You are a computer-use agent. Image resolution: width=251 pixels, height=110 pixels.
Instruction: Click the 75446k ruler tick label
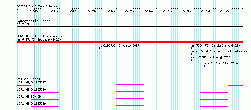(x=148, y=11)
